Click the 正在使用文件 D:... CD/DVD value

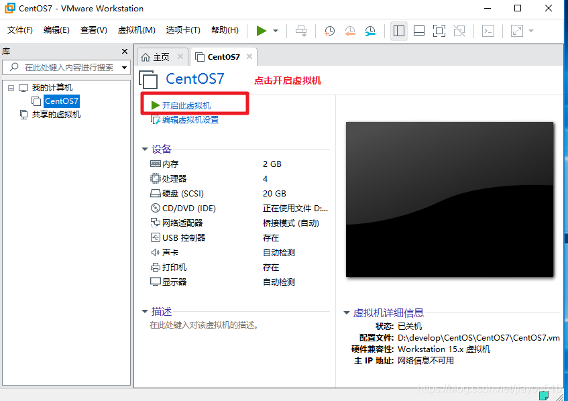click(295, 209)
